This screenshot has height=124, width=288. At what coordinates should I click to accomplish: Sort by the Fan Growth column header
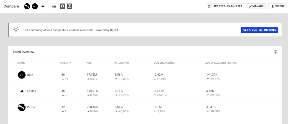coord(121,63)
